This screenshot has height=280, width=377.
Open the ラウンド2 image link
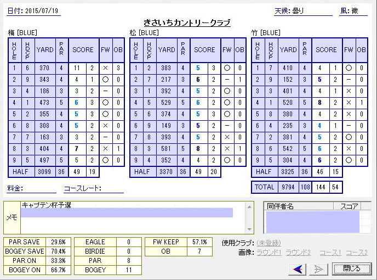298,253
